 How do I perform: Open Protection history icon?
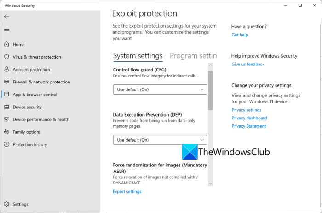click(x=6, y=144)
